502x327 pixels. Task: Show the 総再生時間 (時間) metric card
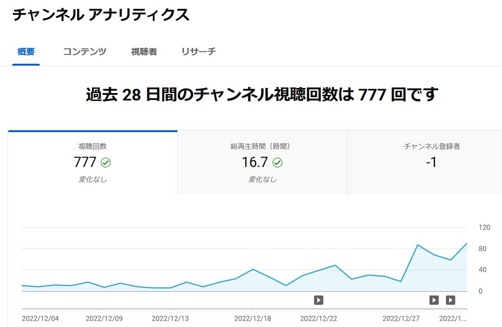(262, 162)
